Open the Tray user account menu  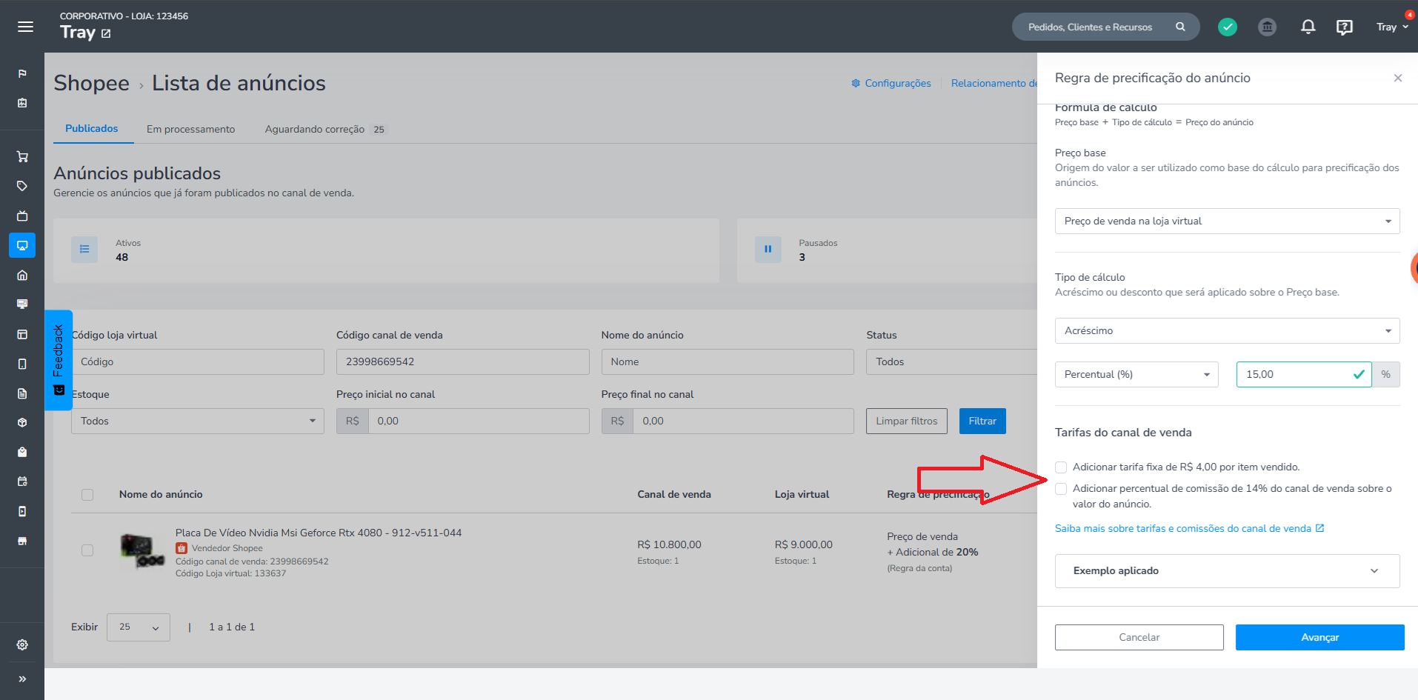[1392, 27]
